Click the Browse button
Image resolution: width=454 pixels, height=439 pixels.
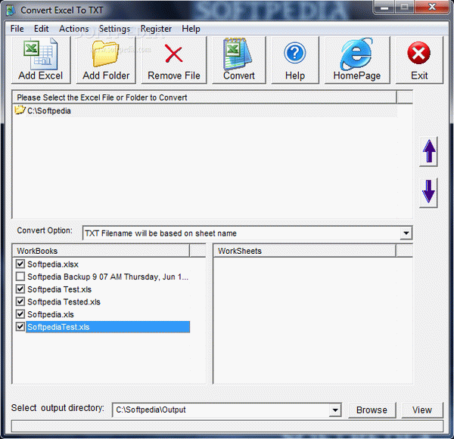point(372,410)
